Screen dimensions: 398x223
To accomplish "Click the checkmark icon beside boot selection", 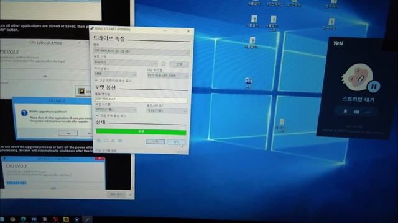I will (x=164, y=64).
